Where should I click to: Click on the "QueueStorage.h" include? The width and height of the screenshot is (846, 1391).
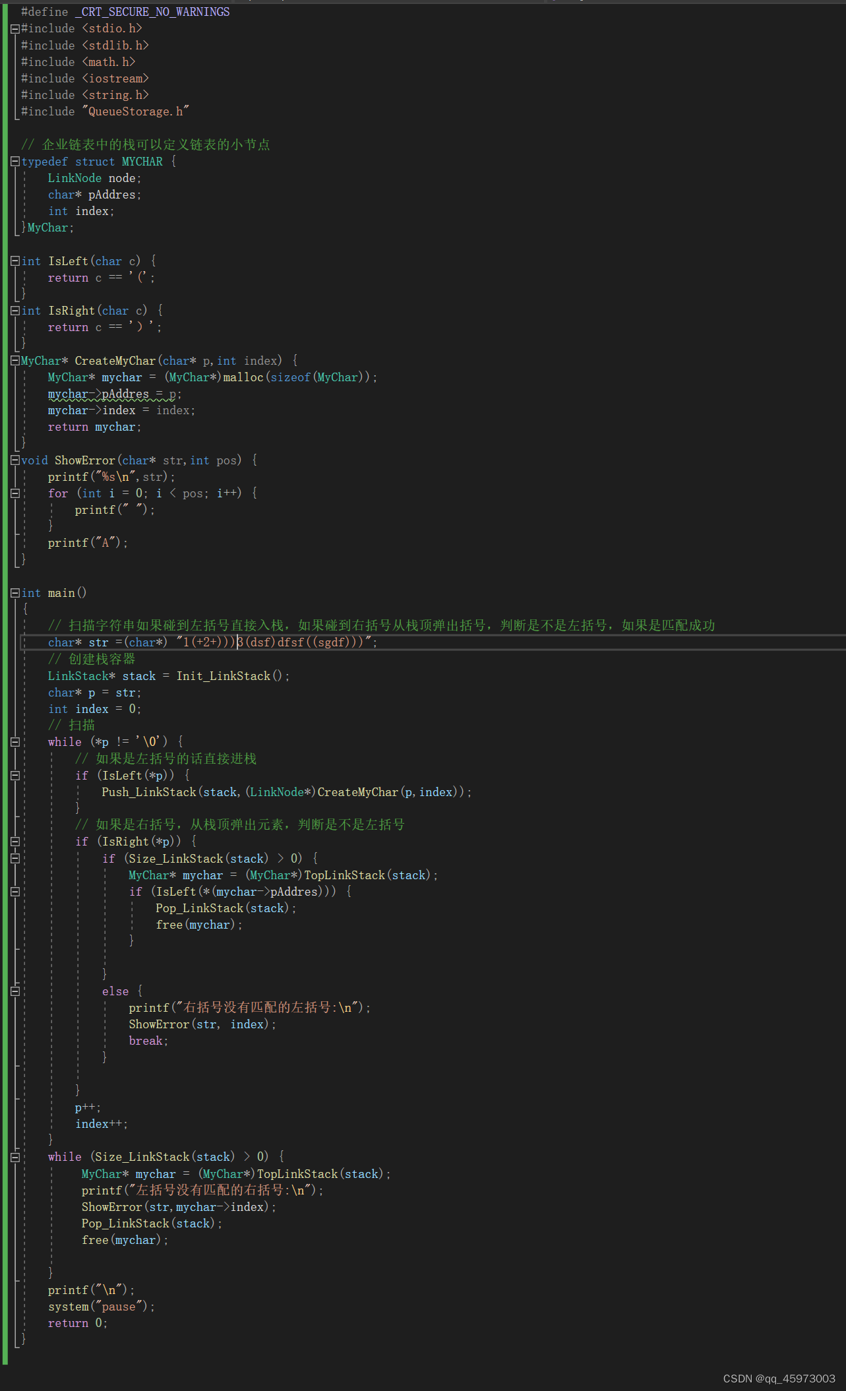tap(135, 111)
